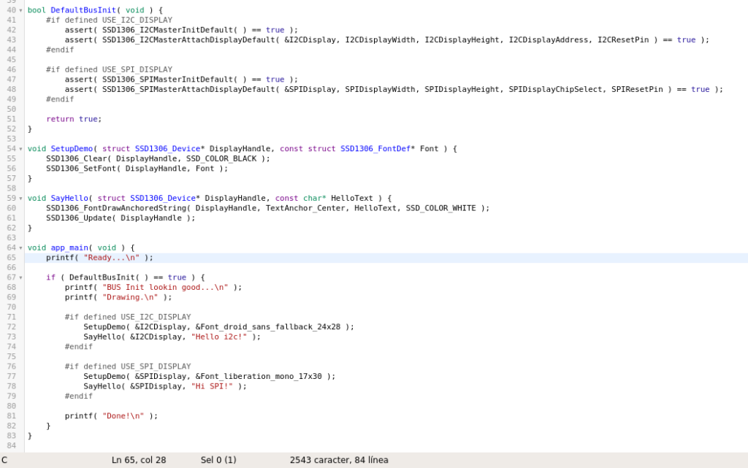Viewport: 748px width, 468px height.
Task: Click the C language indicator in status bar
Action: coord(4,460)
